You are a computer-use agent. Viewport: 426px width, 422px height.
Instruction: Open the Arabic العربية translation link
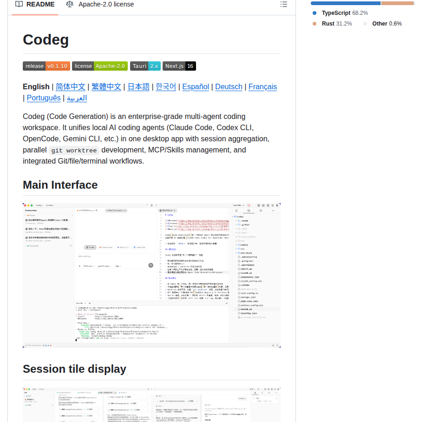pyautogui.click(x=77, y=98)
